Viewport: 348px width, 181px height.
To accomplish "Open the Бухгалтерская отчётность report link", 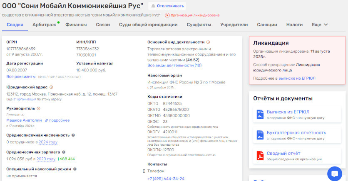I will tap(296, 132).
